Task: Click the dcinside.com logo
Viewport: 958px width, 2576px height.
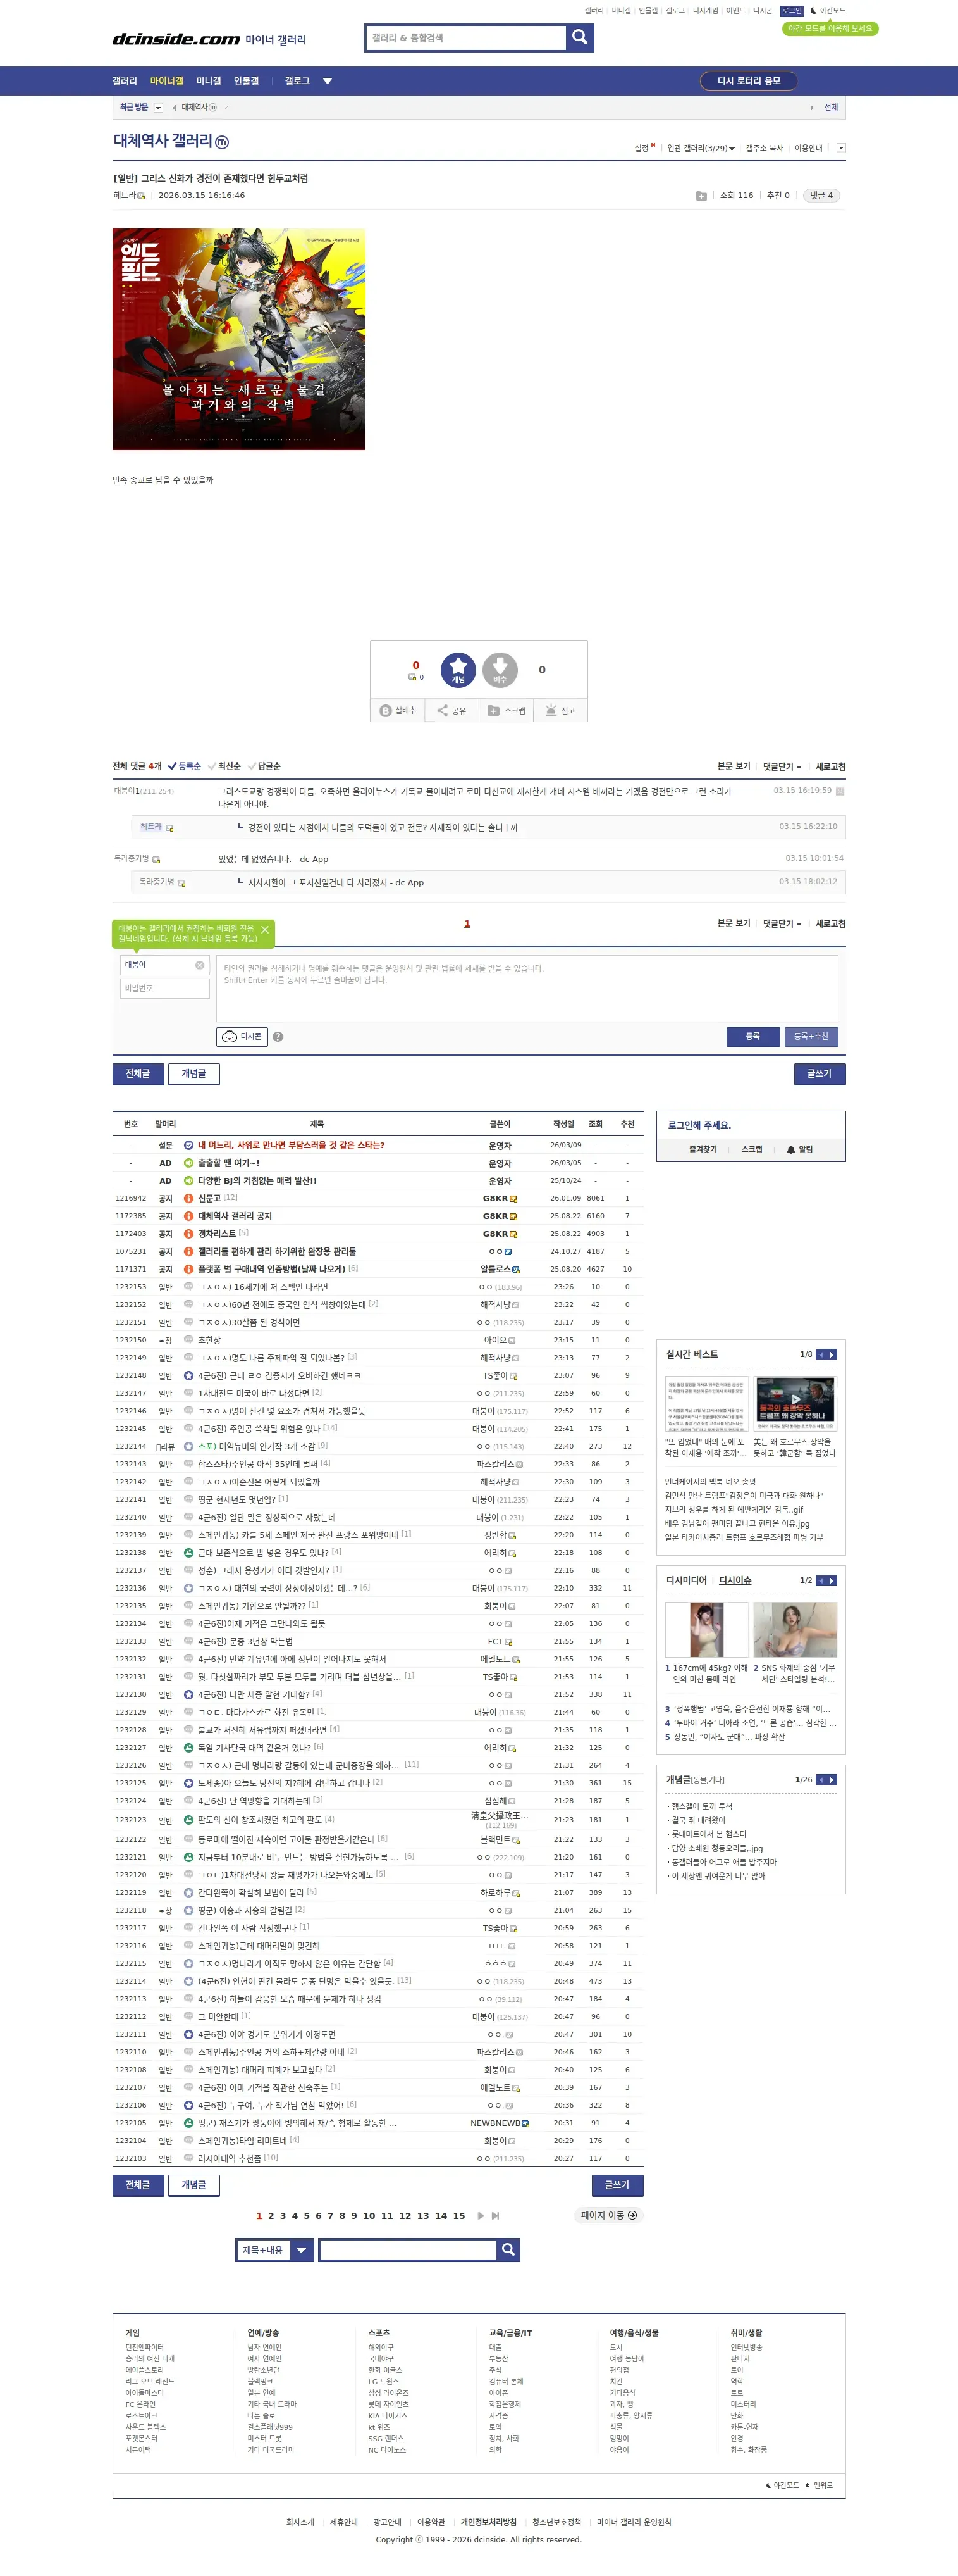Action: 176,39
